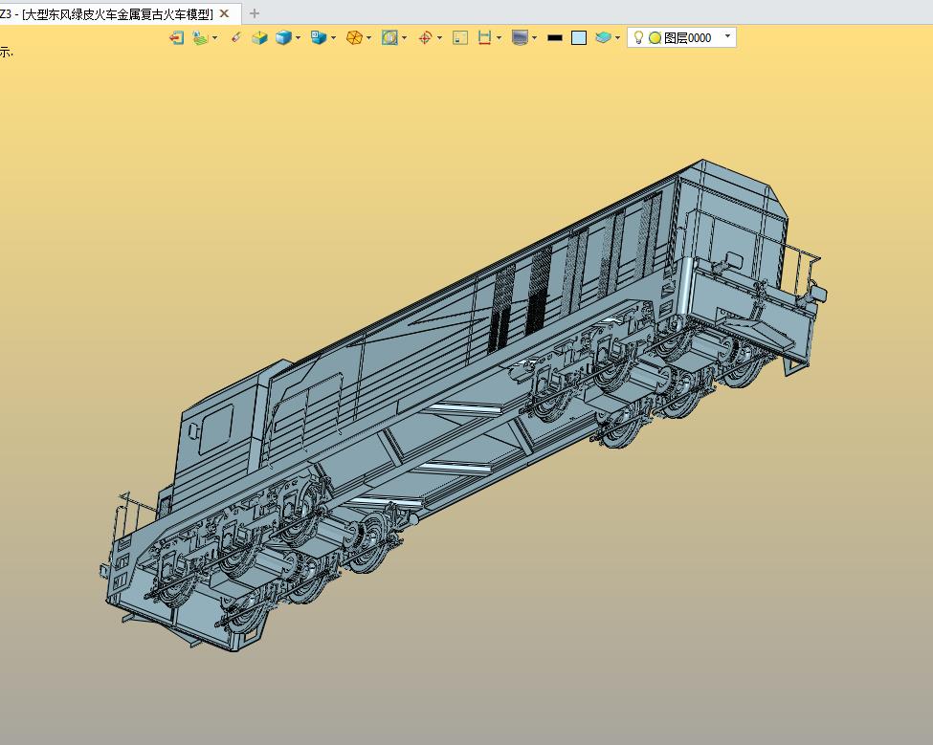Toggle the layer lightbulb visibility icon
Screen dimensions: 933x745
coord(638,37)
